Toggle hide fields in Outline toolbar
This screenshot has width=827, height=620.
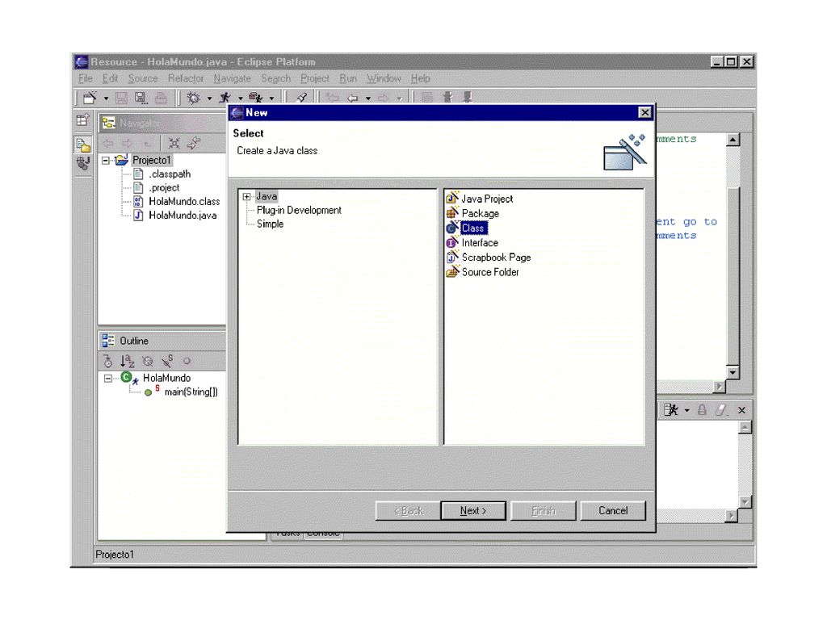(x=148, y=361)
